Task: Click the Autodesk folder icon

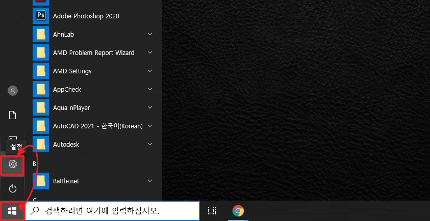Action: pyautogui.click(x=41, y=144)
